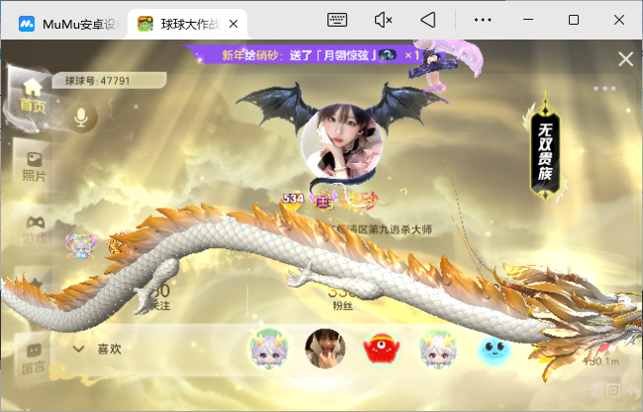This screenshot has width=643, height=412.
Task: Open the emulator toolbar three-dot menu
Action: coord(483,19)
